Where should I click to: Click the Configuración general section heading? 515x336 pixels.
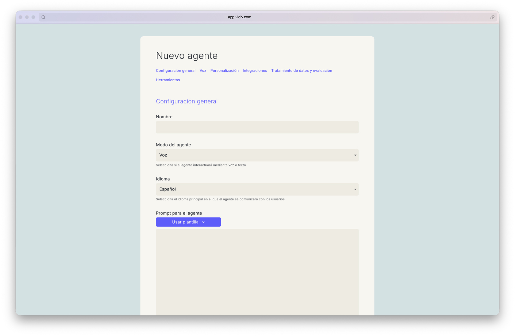click(187, 101)
